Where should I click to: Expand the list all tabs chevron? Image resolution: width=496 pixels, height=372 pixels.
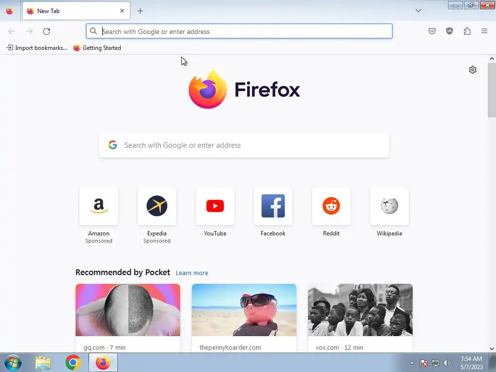coord(418,11)
